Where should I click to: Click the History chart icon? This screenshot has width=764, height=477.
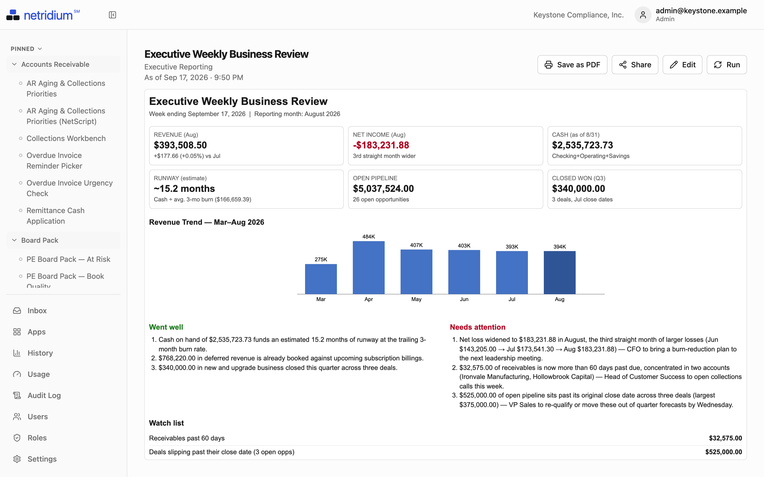point(17,353)
